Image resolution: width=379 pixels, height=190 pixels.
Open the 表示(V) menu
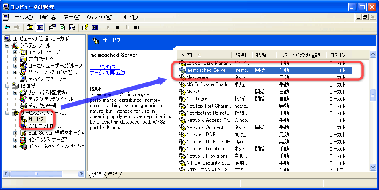72,17
